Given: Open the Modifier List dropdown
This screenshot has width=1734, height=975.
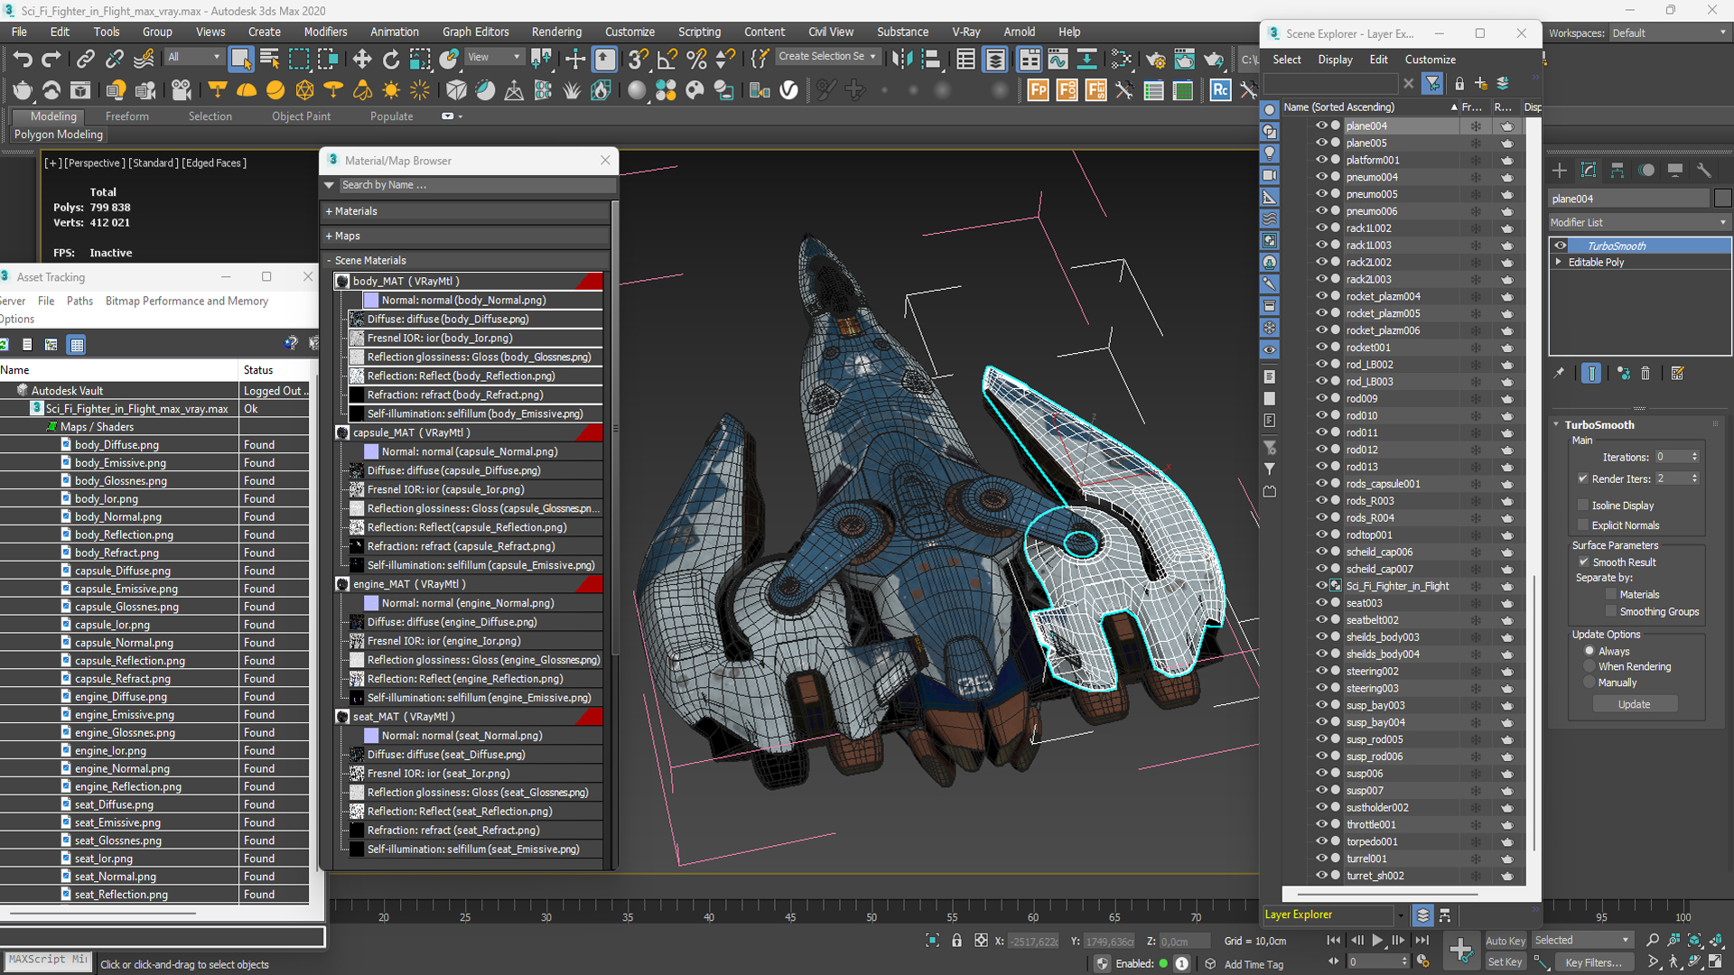Looking at the screenshot, I should click(x=1639, y=222).
